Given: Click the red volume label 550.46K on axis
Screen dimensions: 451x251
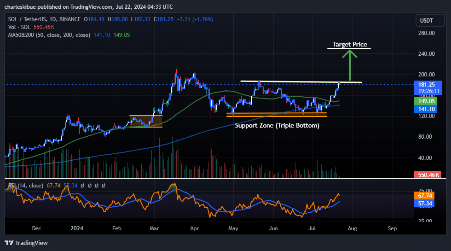Looking at the screenshot, I should tap(428, 175).
